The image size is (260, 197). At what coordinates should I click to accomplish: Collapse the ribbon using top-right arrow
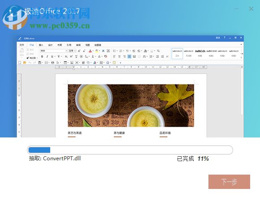click(x=241, y=44)
